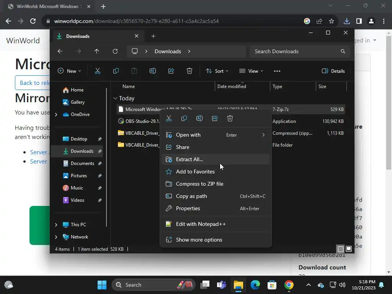Collapse the Today group
This screenshot has width=392, height=294.
(115, 98)
